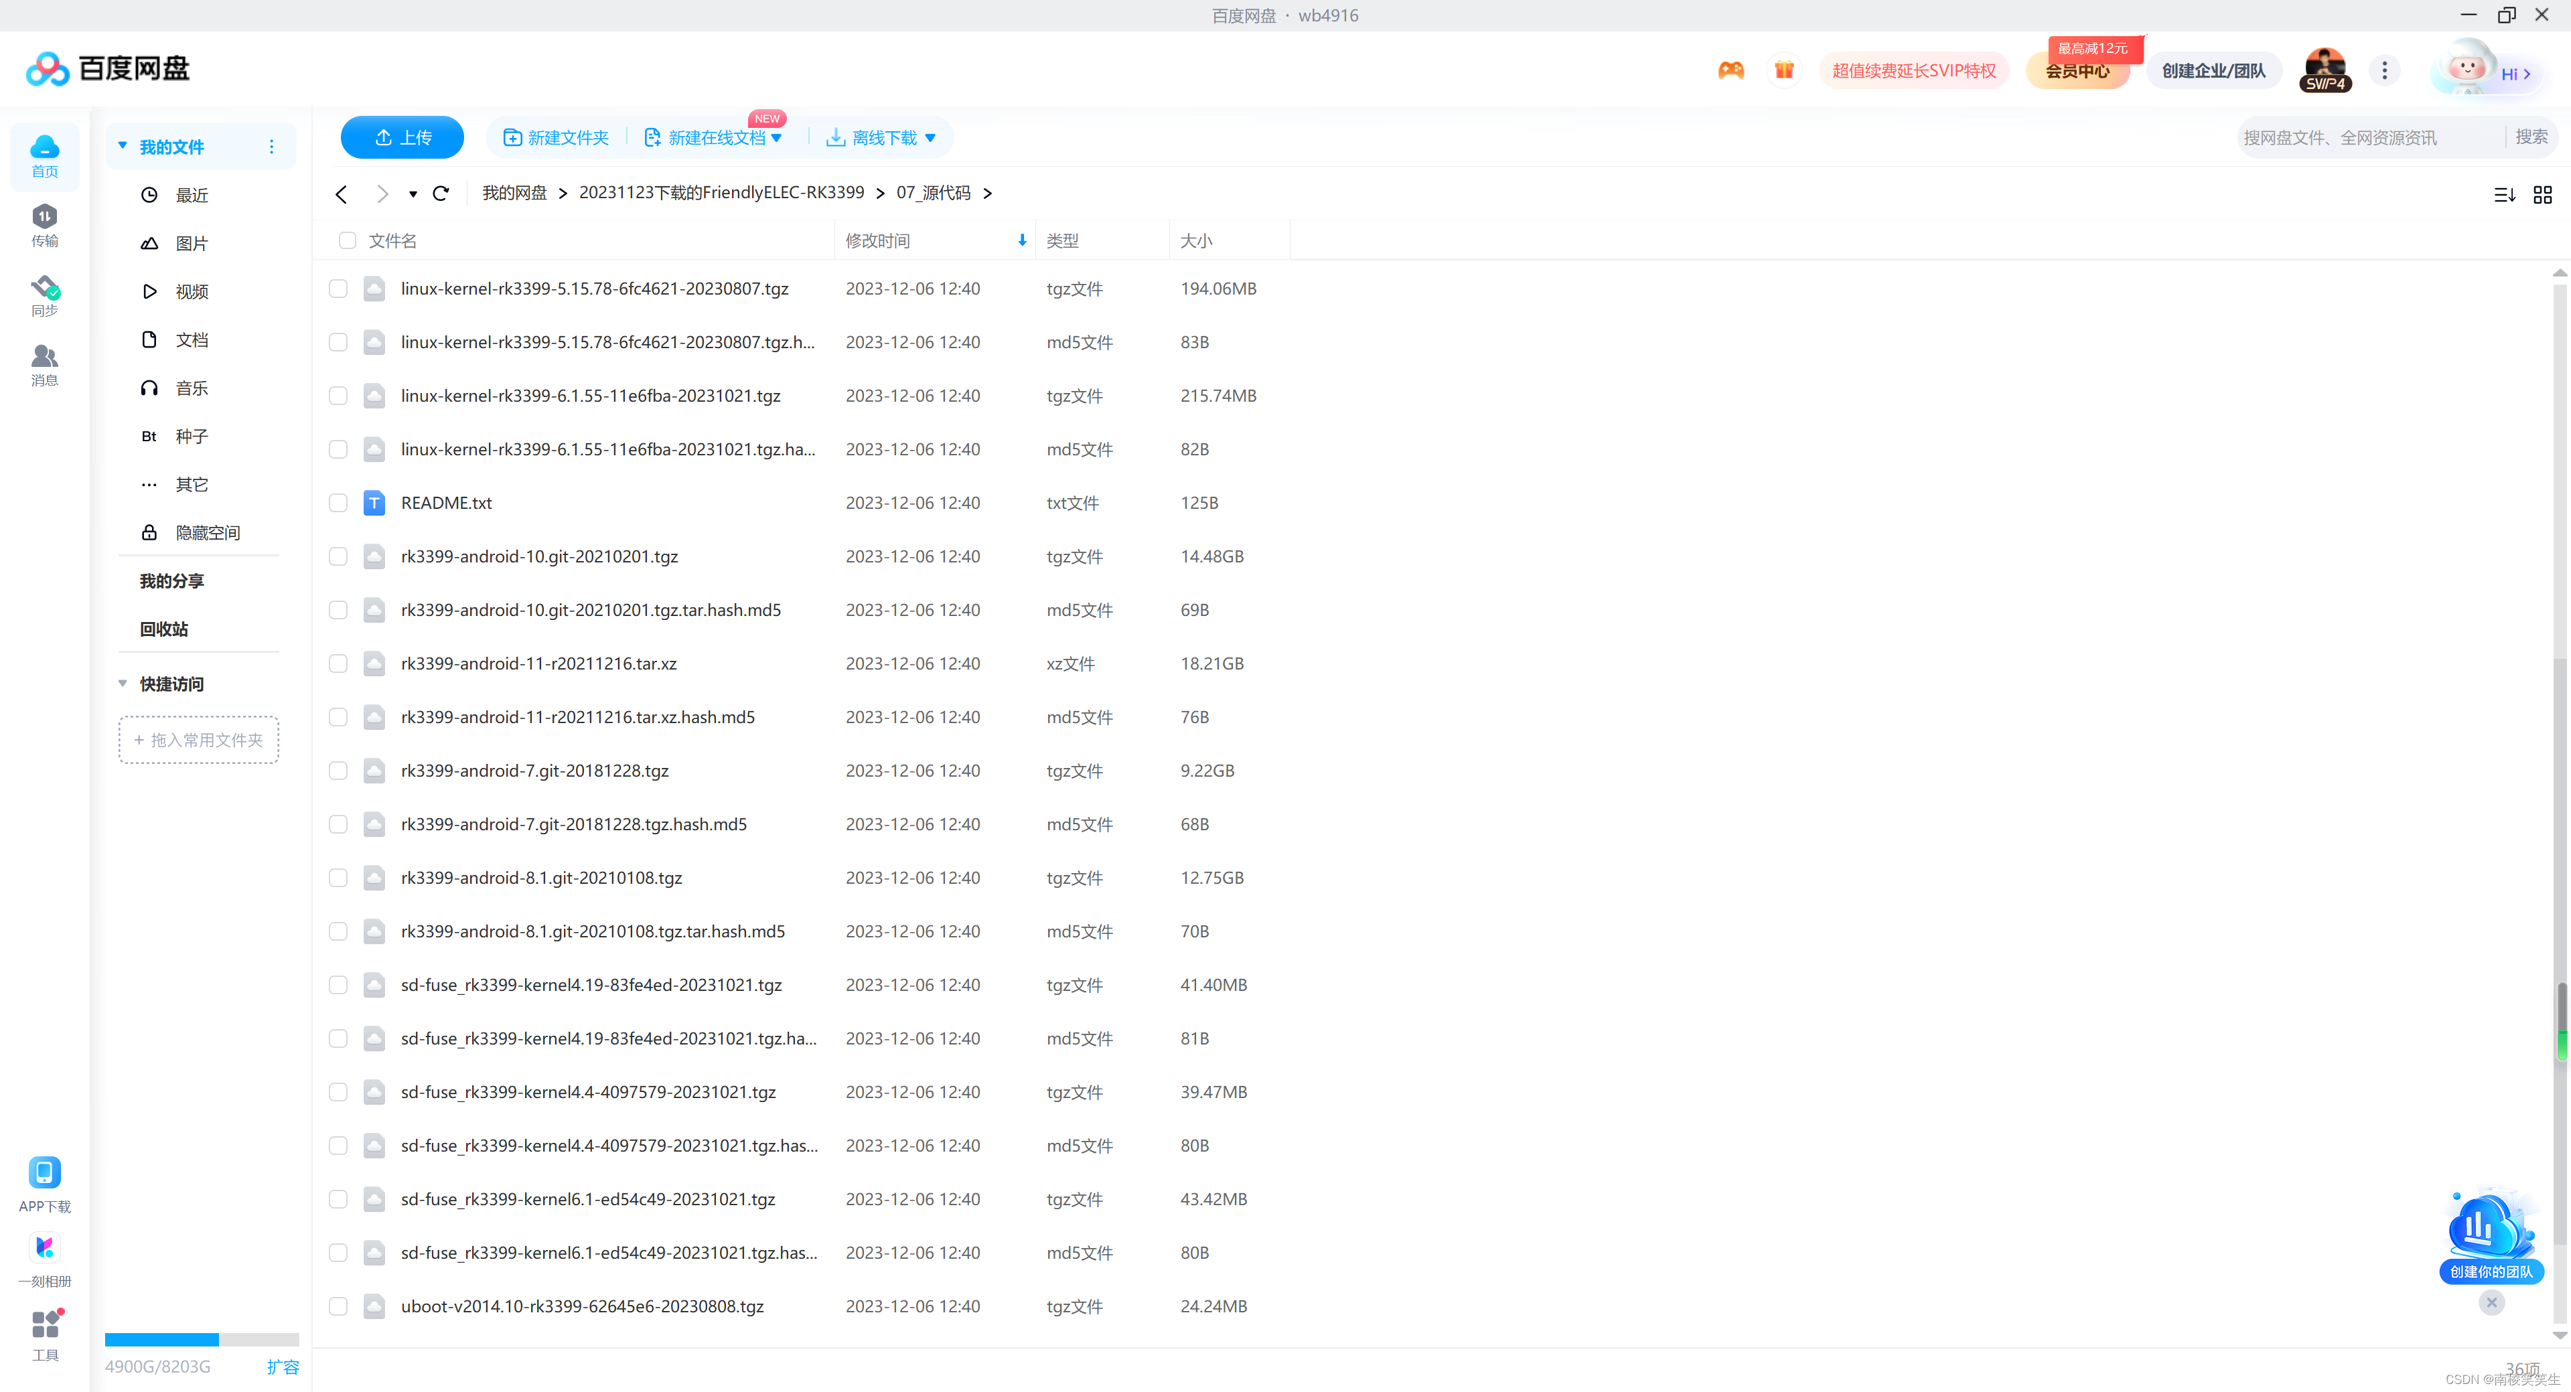Check the box for uboot-v2014.10-rk3399-62645e6-20230808.tgz

pos(338,1306)
